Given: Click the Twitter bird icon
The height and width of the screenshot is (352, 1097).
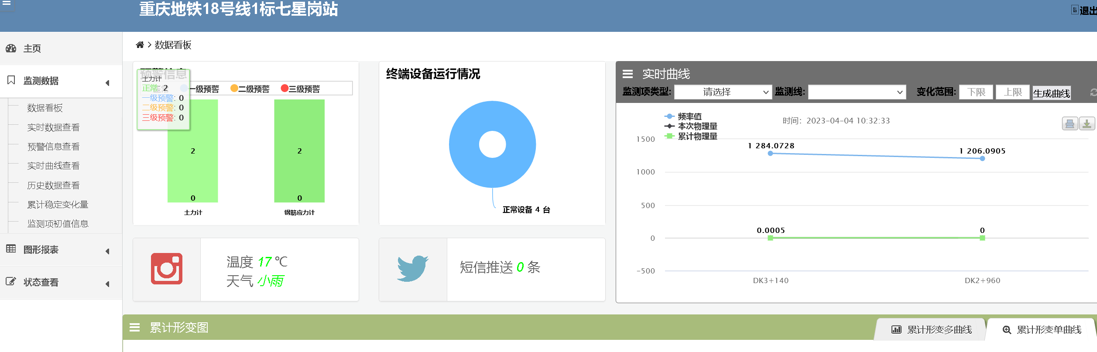Looking at the screenshot, I should [412, 269].
